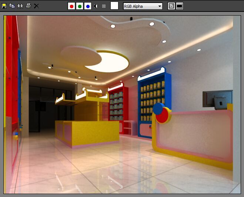Toggle the blue channel display
The image size is (244, 197).
pos(88,6)
